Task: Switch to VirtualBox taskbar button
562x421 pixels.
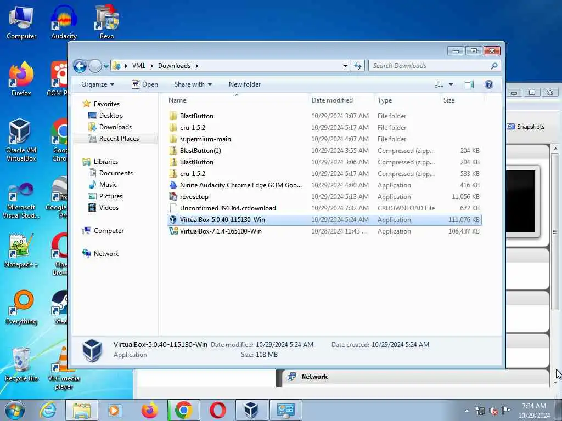Action: point(251,410)
